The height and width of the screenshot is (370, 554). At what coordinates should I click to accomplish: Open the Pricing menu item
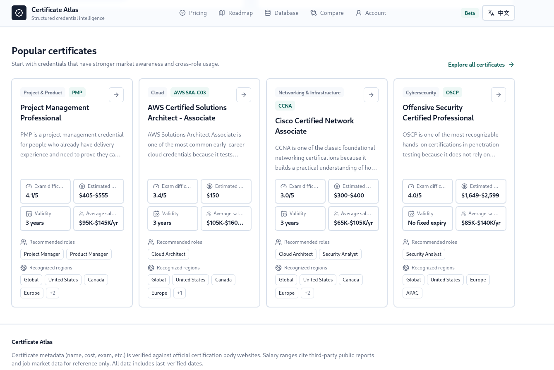[x=193, y=13]
